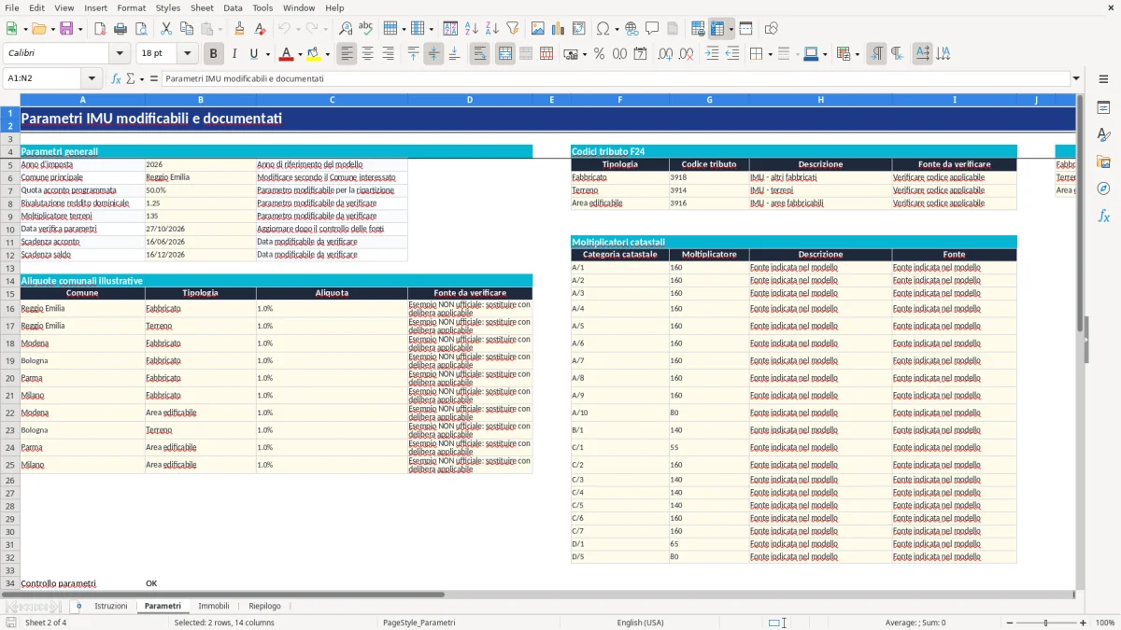Toggle Align Right
The width and height of the screenshot is (1121, 630).
point(389,54)
